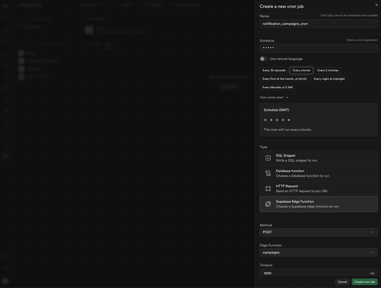Screen dimensions: 381x288
Task: Click the Create cron job button
Action: 365,282
